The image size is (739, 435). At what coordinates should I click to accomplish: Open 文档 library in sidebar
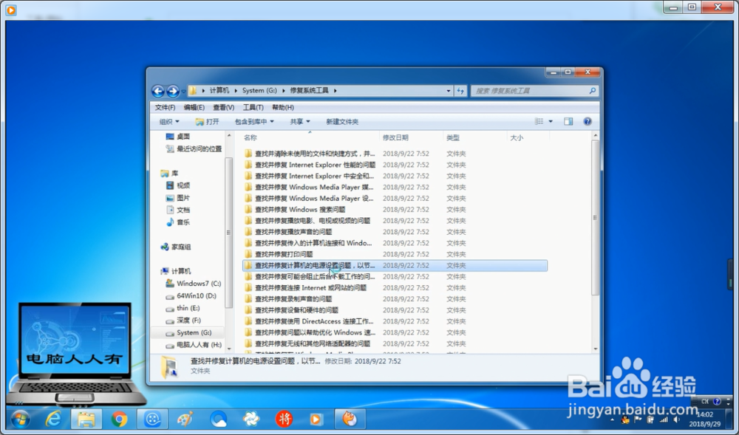click(178, 210)
